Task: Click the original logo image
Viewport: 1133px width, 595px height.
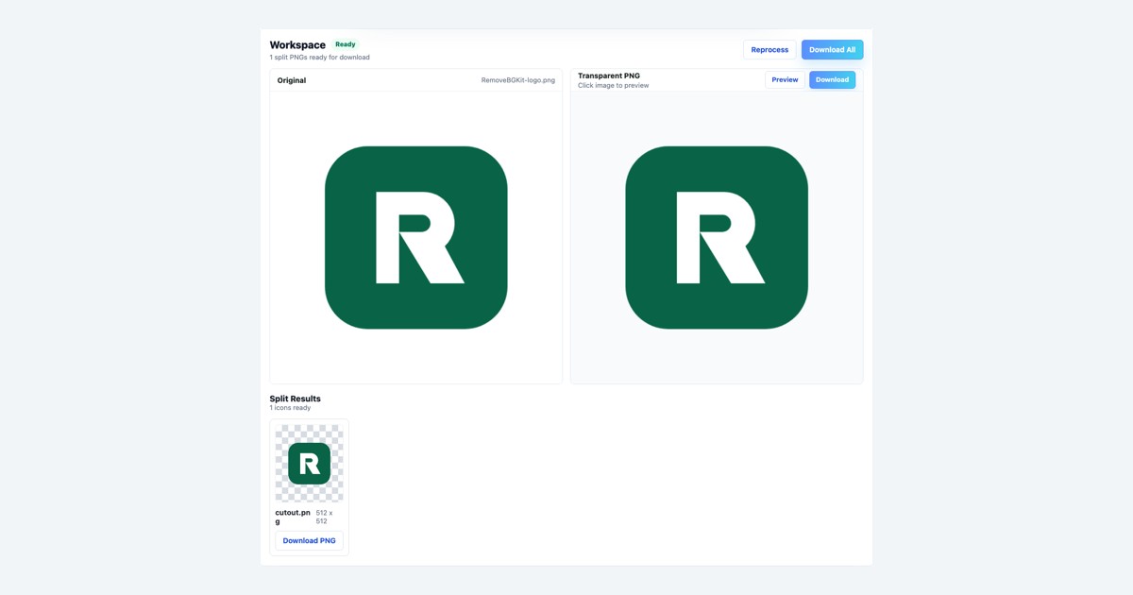Action: (x=415, y=237)
